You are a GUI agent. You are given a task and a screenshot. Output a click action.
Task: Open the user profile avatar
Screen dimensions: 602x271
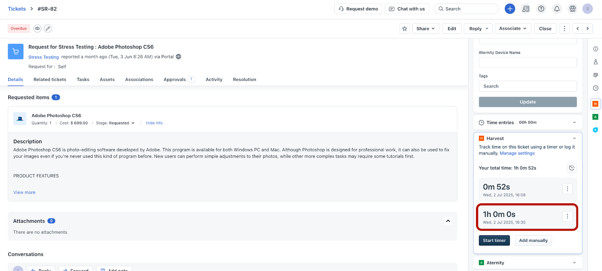click(x=588, y=9)
